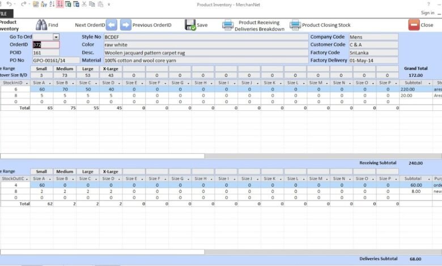Click the Sort Ascending A-Z icon
This screenshot has height=266, width=442.
pos(52,4)
